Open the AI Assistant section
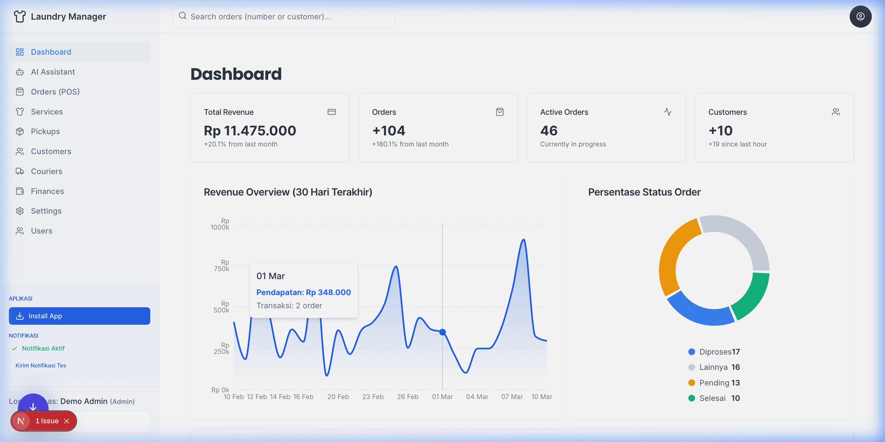The width and height of the screenshot is (885, 442). 53,72
